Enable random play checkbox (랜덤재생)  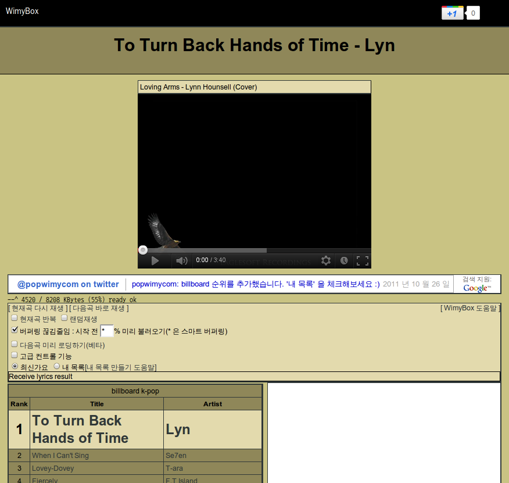tap(64, 318)
